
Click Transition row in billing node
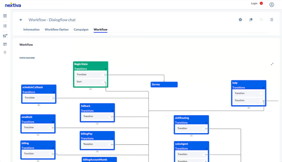[x=38, y=154]
